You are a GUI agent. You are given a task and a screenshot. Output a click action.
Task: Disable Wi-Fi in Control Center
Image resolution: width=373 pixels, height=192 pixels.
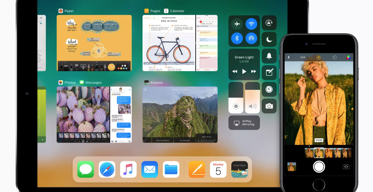[x=251, y=24]
